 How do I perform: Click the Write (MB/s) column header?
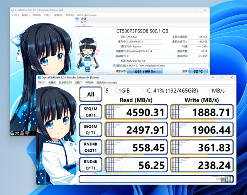tap(202, 100)
